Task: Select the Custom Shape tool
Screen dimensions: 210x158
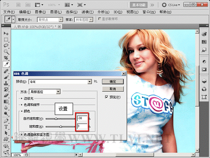Action: [6, 139]
